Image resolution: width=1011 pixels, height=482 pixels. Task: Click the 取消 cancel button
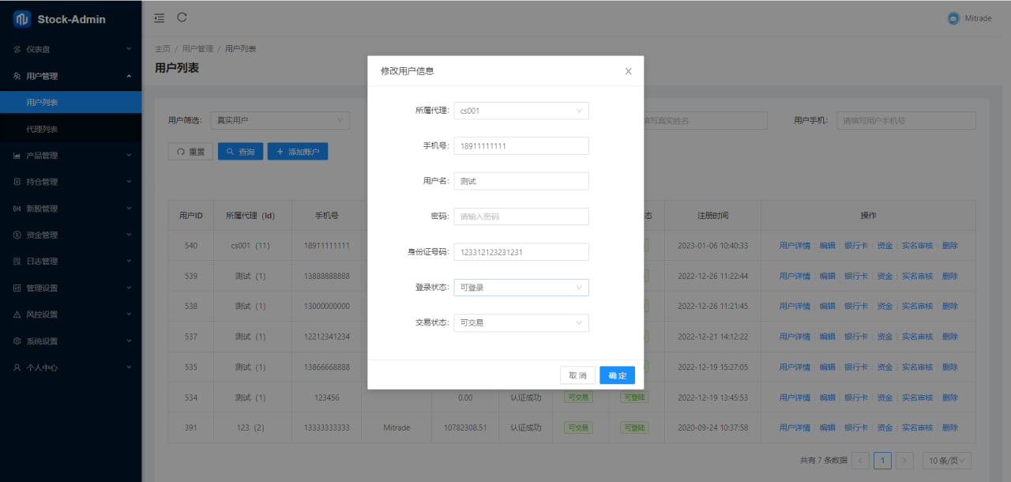pos(577,375)
